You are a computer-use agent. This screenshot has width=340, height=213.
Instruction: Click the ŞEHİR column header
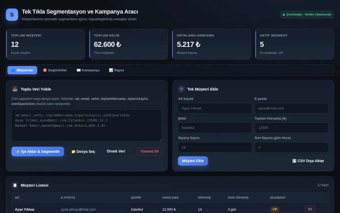pos(136,198)
